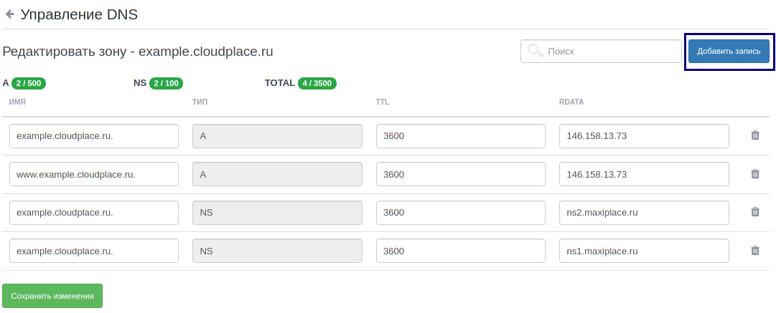Click the Добавить запись button
This screenshot has width=776, height=313.
click(x=729, y=52)
